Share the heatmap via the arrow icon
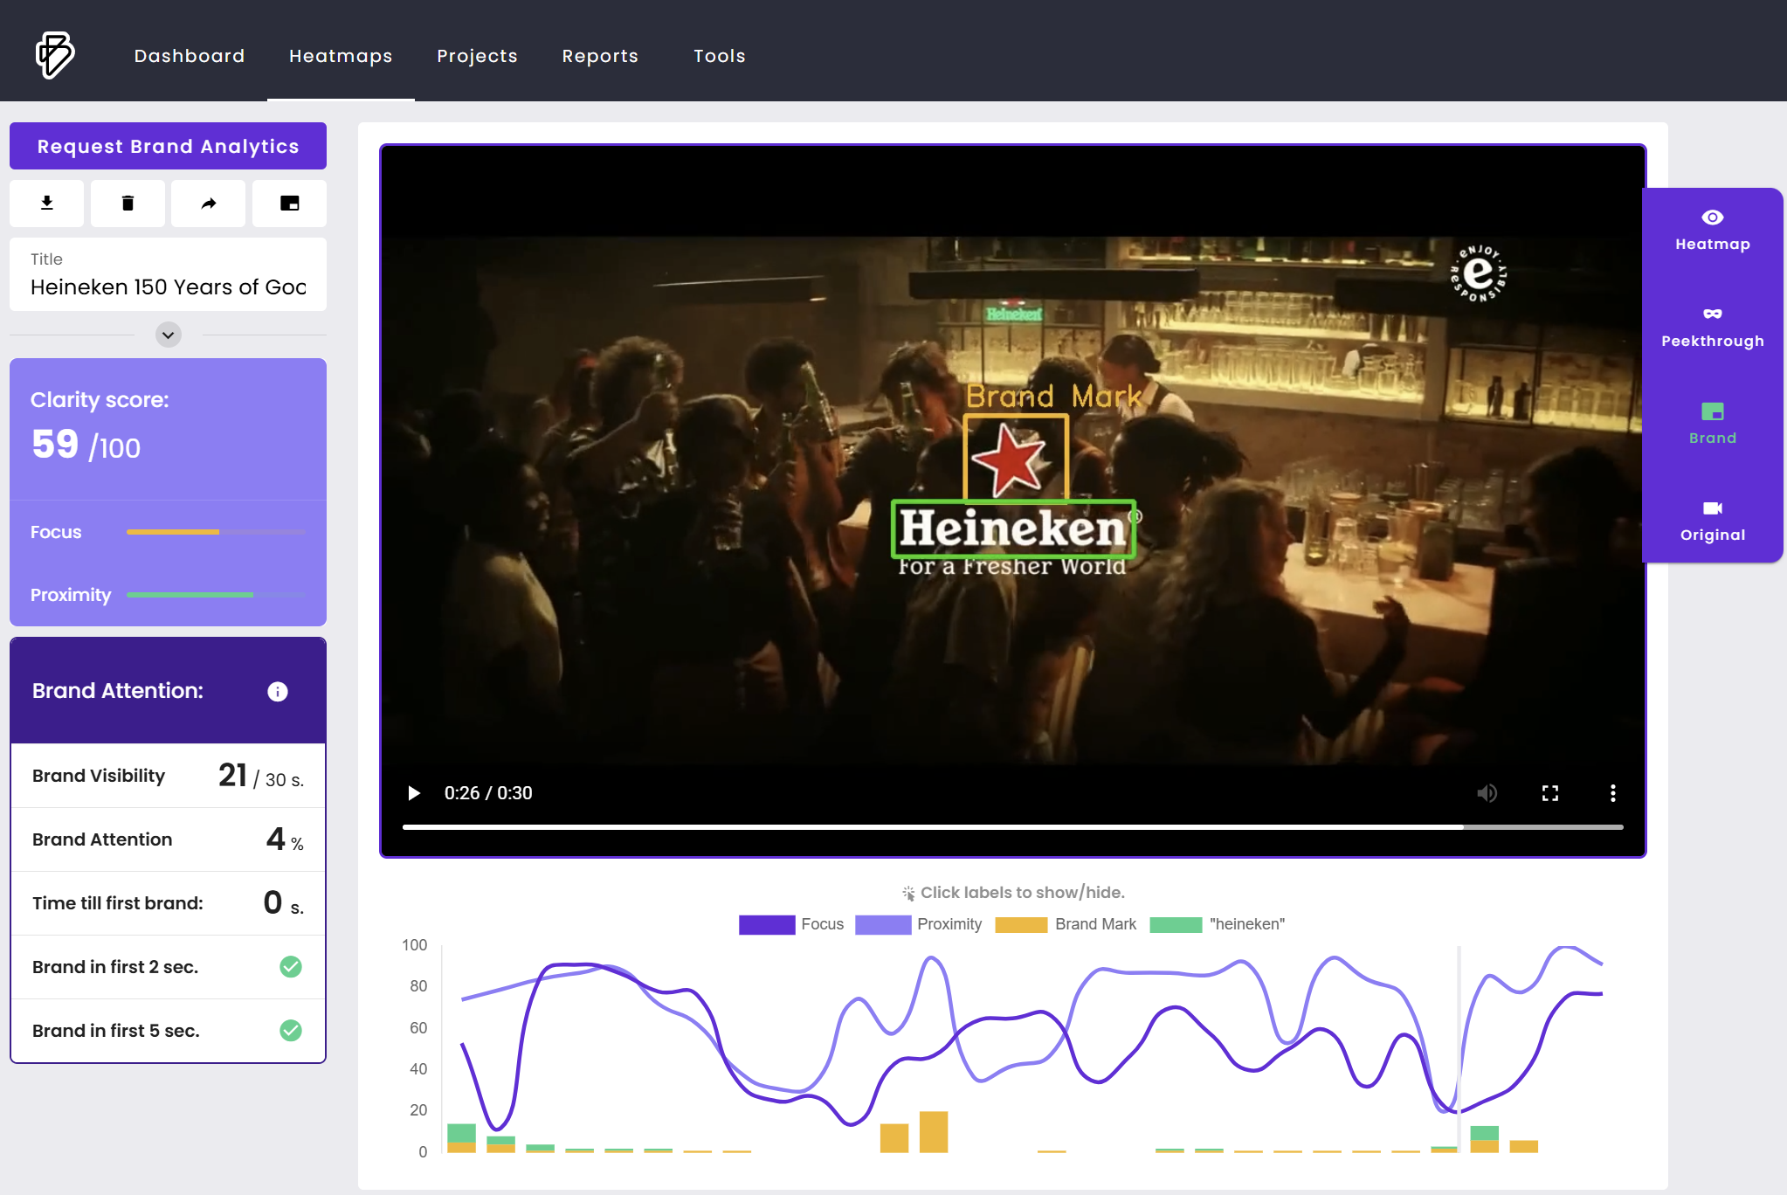The image size is (1787, 1195). pyautogui.click(x=209, y=204)
